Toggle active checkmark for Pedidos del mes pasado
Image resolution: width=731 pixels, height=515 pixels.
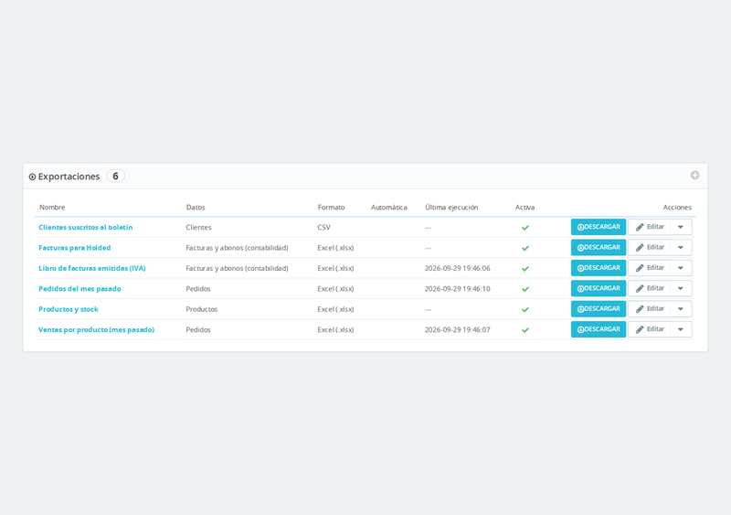tap(524, 289)
